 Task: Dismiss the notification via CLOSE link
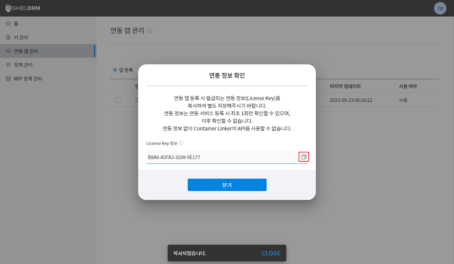pyautogui.click(x=271, y=253)
